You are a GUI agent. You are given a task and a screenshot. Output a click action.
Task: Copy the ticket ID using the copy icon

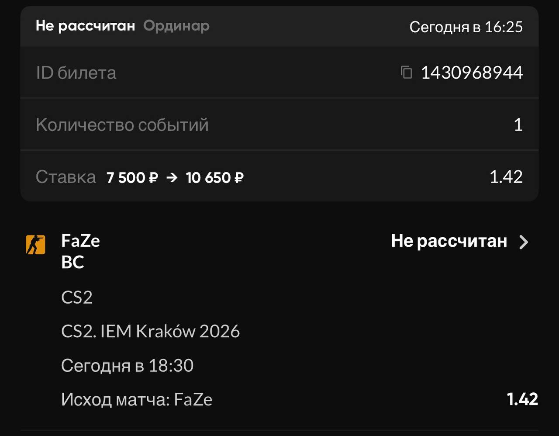[406, 72]
